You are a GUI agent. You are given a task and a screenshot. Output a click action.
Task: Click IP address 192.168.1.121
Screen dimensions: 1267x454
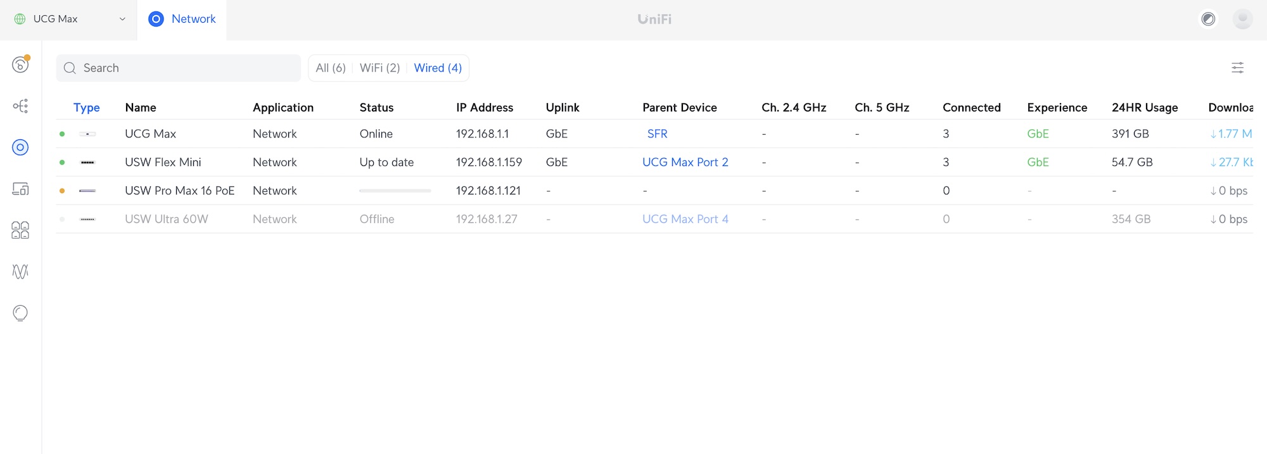(x=488, y=191)
